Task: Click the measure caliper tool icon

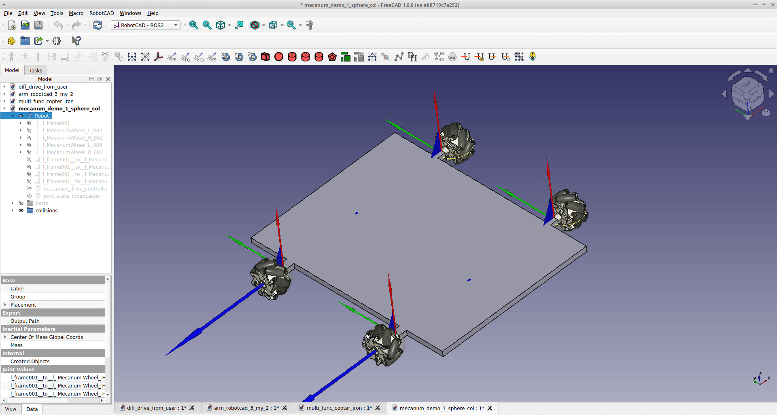Action: (310, 25)
